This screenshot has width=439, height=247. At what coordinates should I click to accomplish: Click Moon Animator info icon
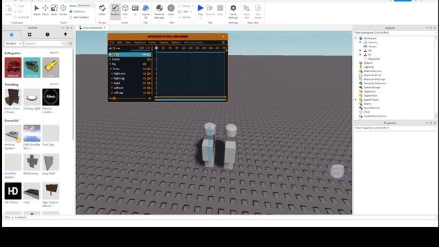point(223,43)
